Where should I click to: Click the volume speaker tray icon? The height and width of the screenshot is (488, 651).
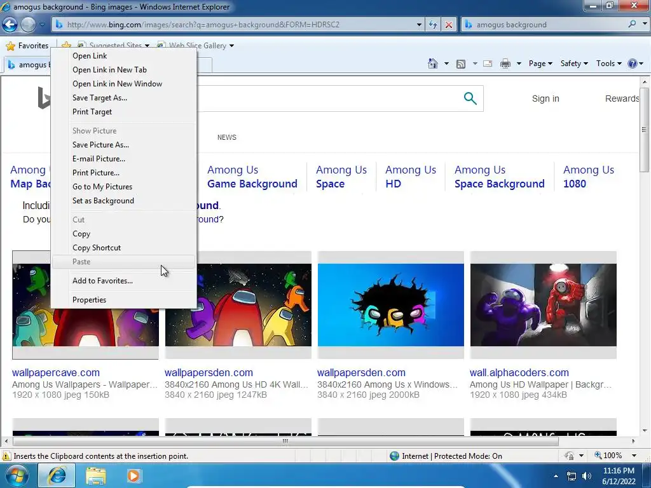pos(586,476)
